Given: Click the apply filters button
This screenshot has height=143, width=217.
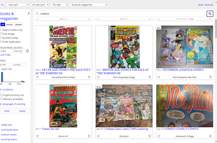Looking at the screenshot, I should coord(22,111).
